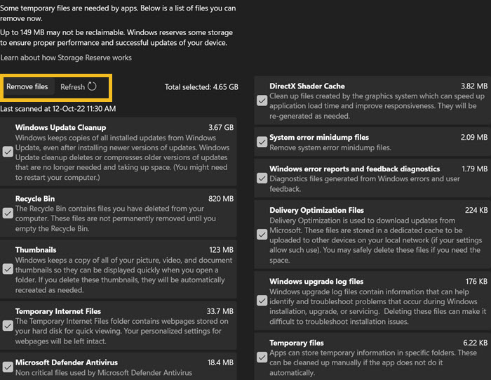Click the Refresh button
The image size is (491, 380).
coord(73,87)
